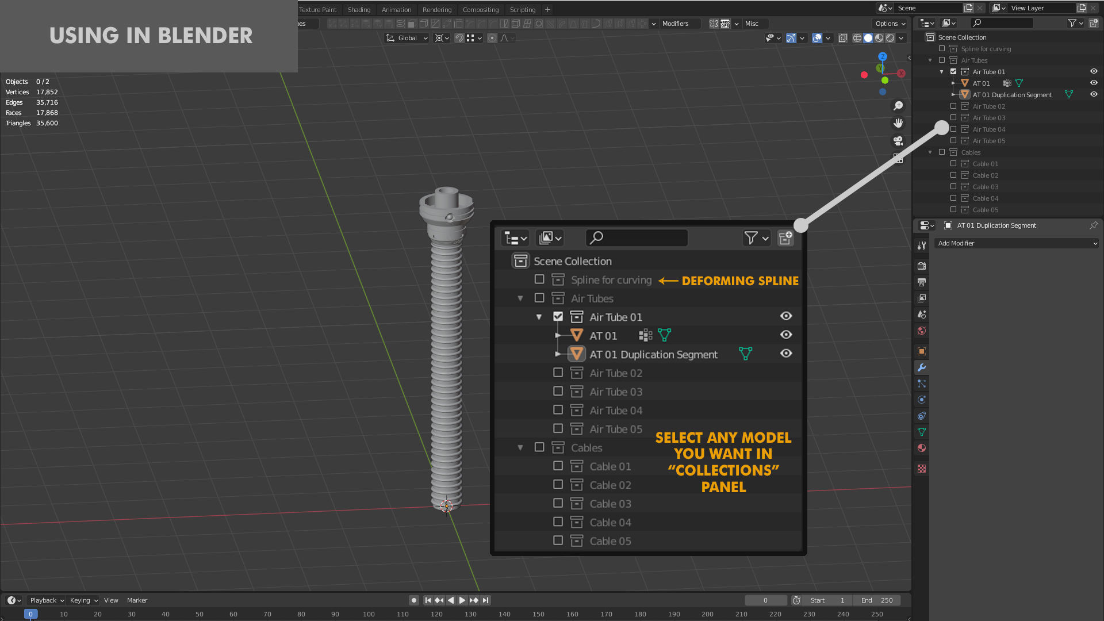1104x621 pixels.
Task: Click the pan hand viewport navigation icon
Action: click(x=898, y=123)
